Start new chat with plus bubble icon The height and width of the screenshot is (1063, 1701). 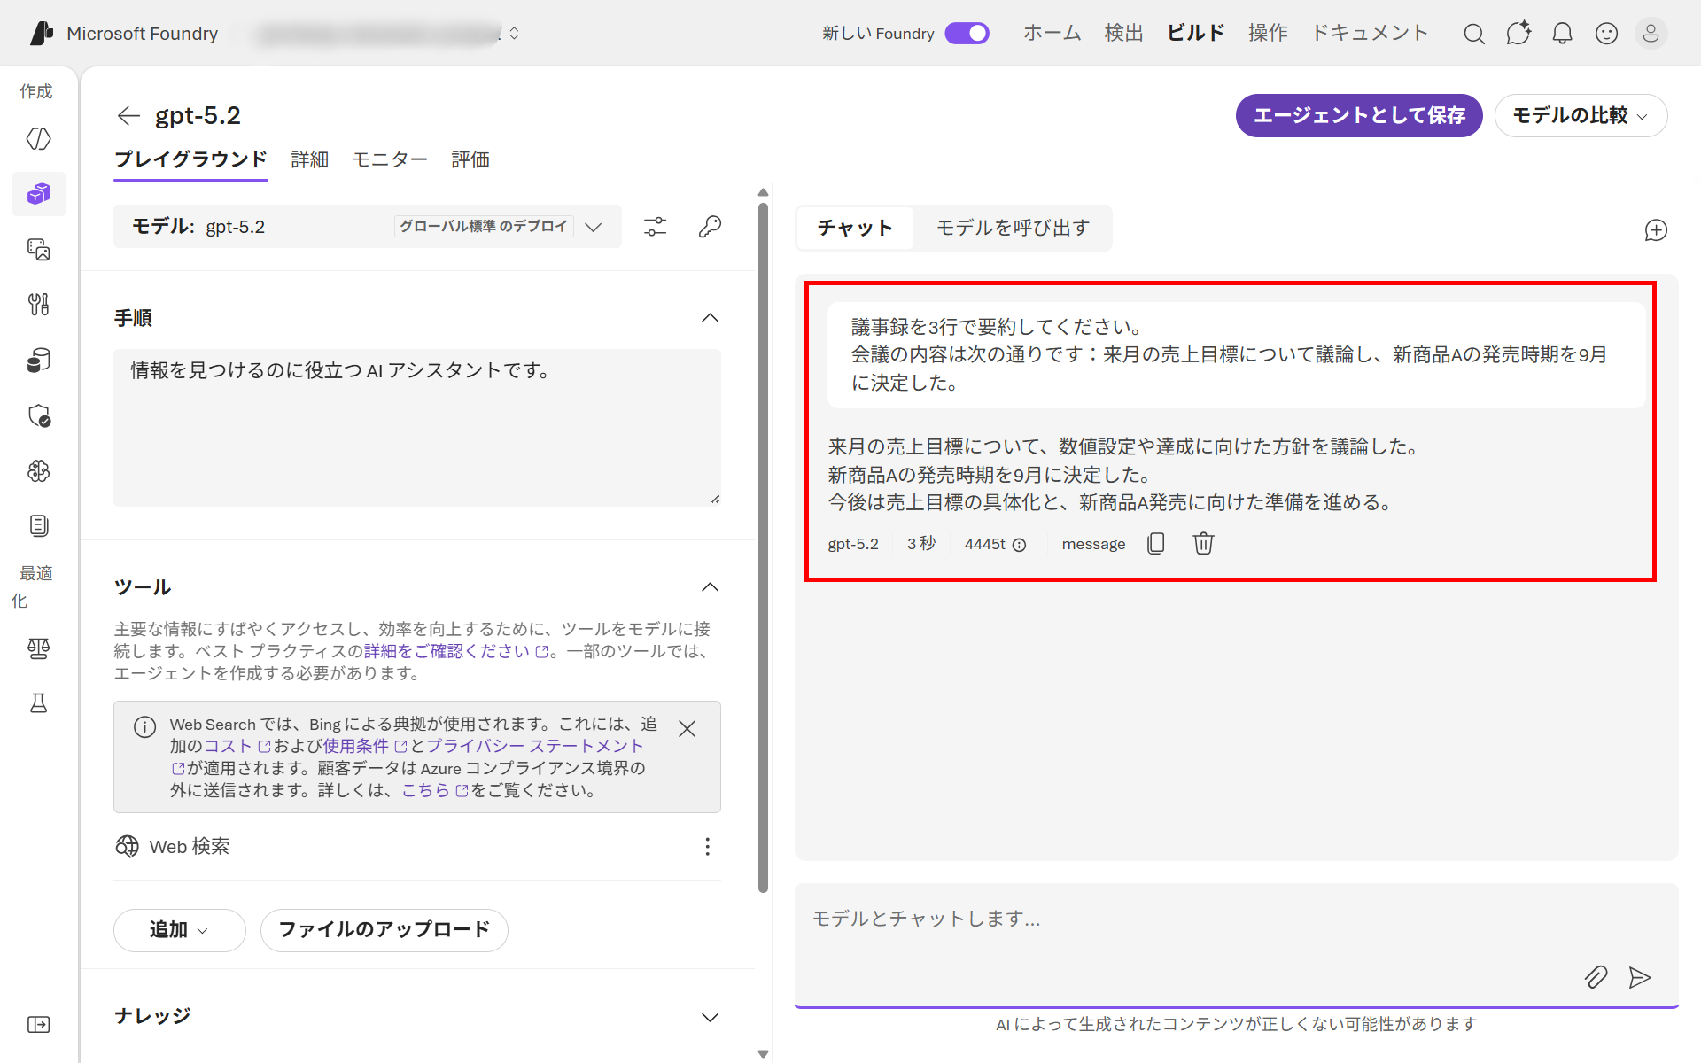point(1656,230)
